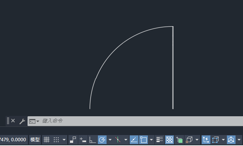Toggle infer constraints icon
Screen dimensions: 243x146
[73, 140]
